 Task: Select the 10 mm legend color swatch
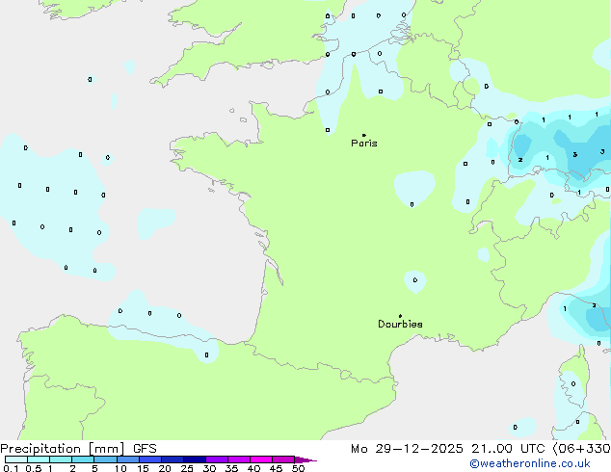128,459
